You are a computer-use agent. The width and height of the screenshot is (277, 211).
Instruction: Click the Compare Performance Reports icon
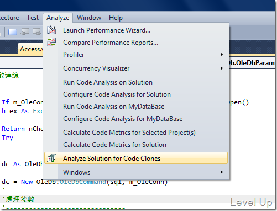click(x=51, y=42)
